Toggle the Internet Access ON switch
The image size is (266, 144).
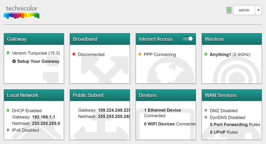(187, 39)
